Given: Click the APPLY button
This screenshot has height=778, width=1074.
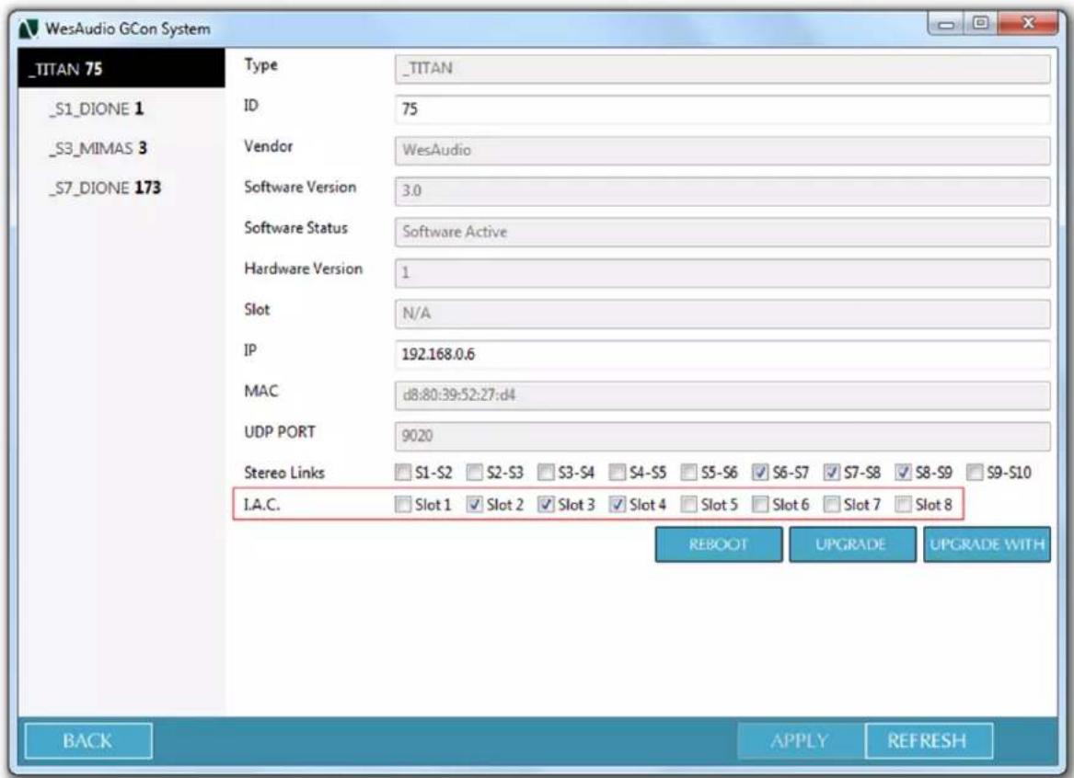Looking at the screenshot, I should point(801,741).
